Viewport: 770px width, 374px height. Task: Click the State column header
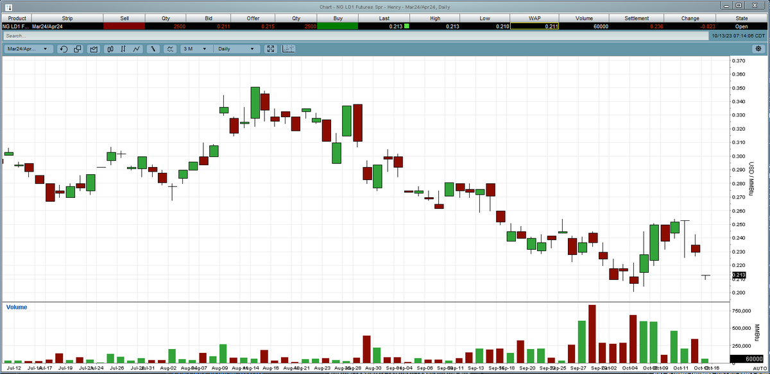[742, 19]
